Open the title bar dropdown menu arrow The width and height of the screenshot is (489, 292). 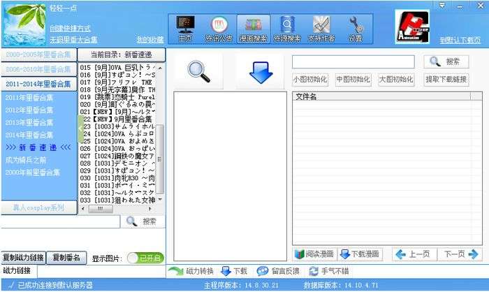442,6
